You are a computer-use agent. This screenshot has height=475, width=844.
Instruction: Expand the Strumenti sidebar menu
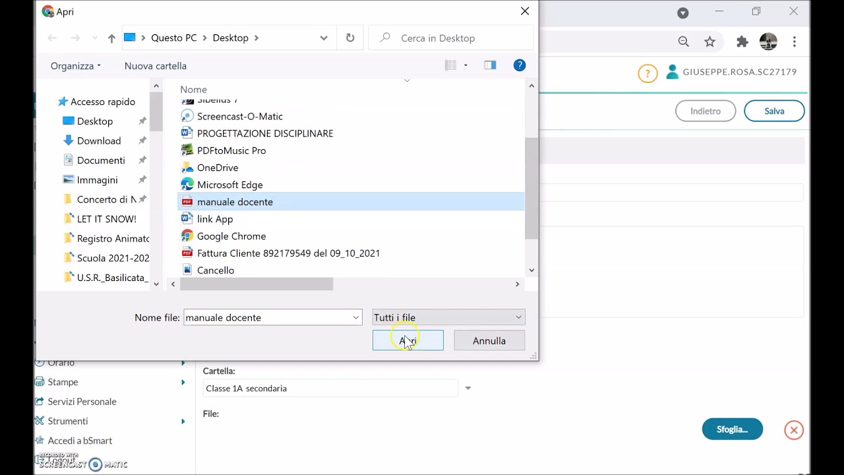tap(183, 421)
